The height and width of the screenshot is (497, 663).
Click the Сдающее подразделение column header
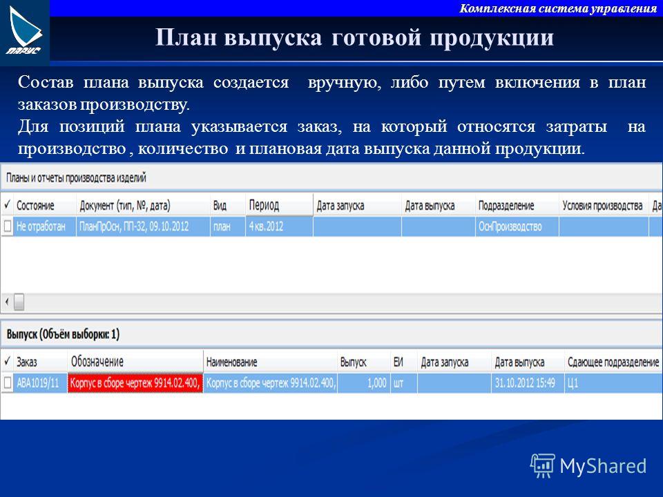[x=613, y=362]
